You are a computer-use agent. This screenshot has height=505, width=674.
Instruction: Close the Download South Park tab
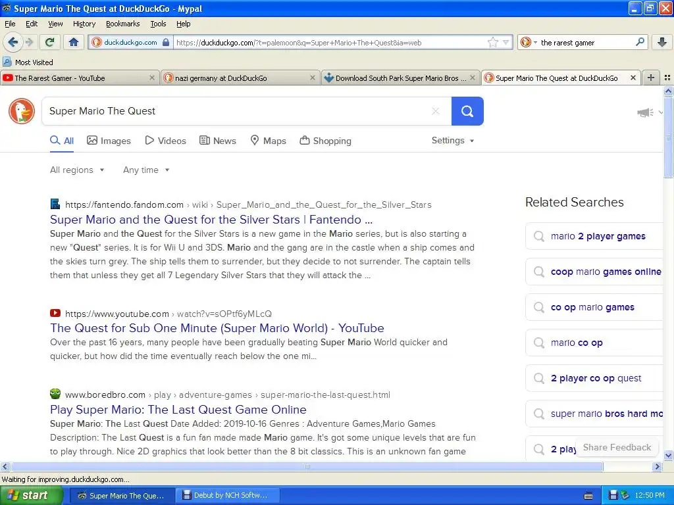click(x=473, y=78)
